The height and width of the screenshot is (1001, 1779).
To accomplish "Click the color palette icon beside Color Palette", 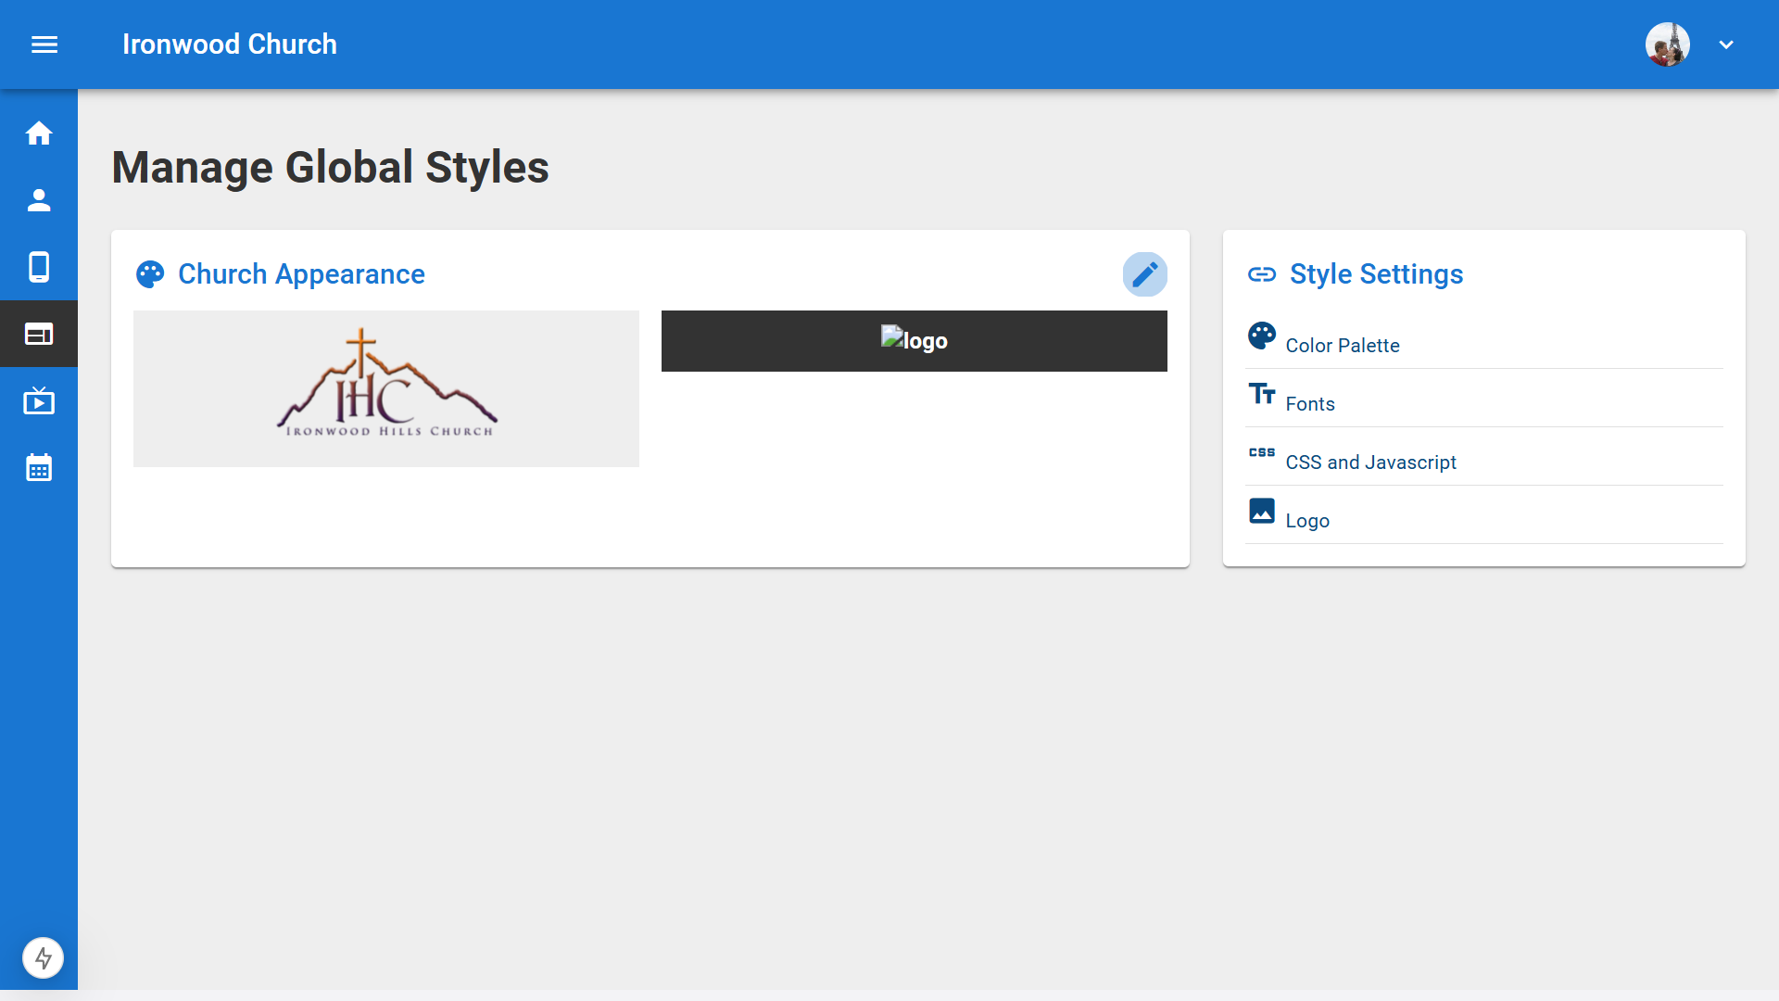I will tap(1261, 336).
